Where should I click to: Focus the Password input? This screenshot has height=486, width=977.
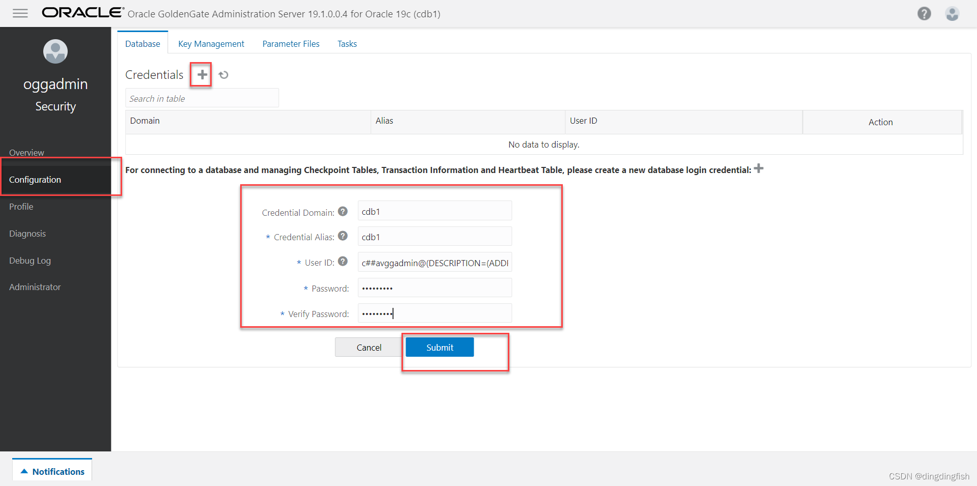pyautogui.click(x=435, y=288)
